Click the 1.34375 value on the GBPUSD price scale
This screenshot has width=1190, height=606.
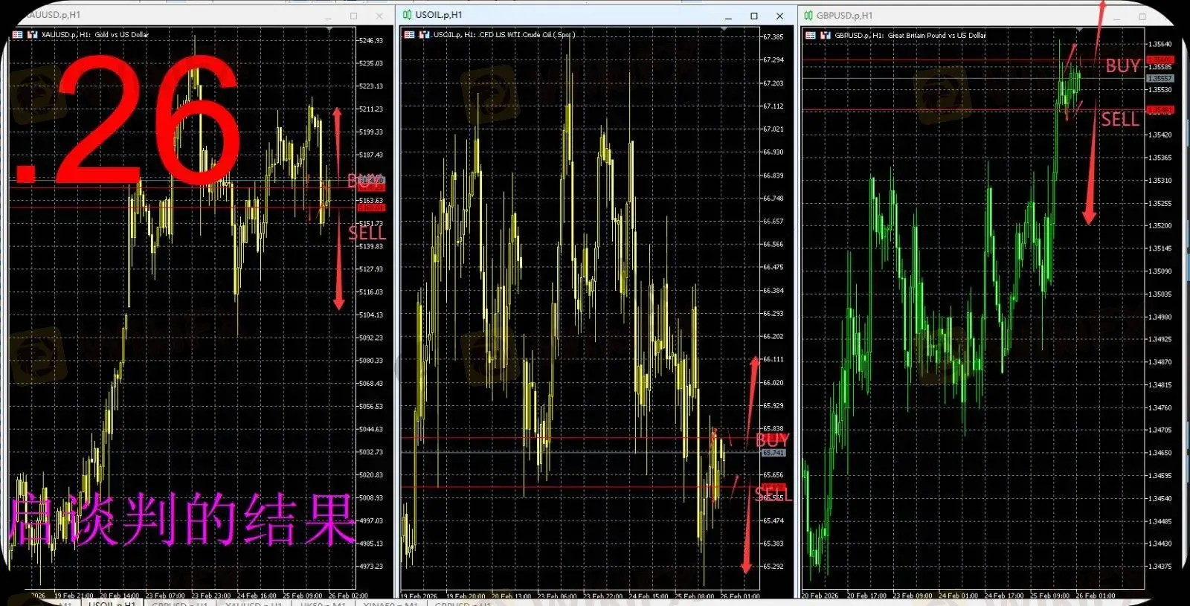coord(1160,567)
